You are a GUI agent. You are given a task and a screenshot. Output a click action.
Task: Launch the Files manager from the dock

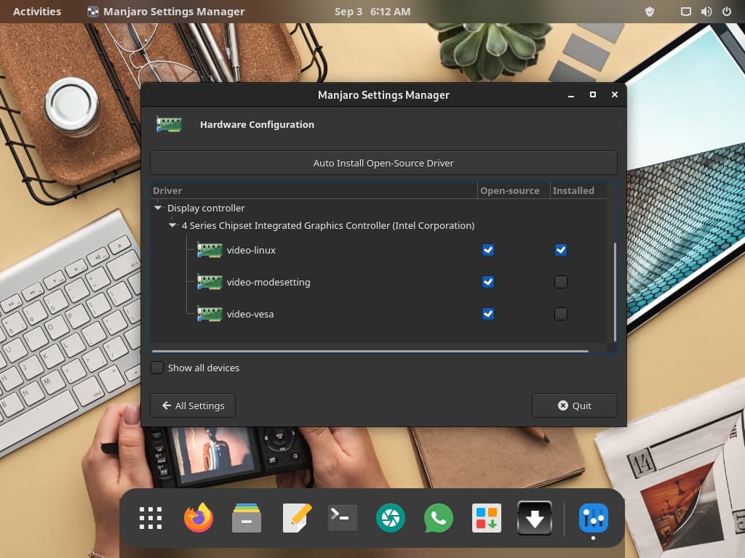(x=247, y=517)
